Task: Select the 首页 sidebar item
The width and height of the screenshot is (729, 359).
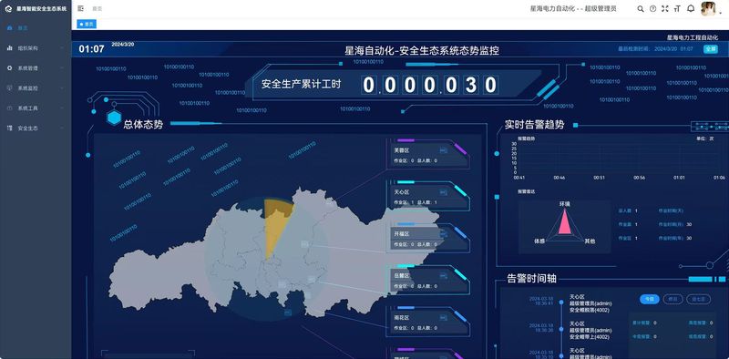Action: click(x=36, y=28)
